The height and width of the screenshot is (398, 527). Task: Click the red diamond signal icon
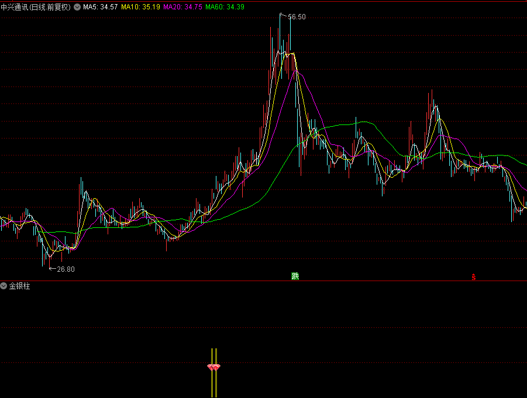[x=213, y=368]
